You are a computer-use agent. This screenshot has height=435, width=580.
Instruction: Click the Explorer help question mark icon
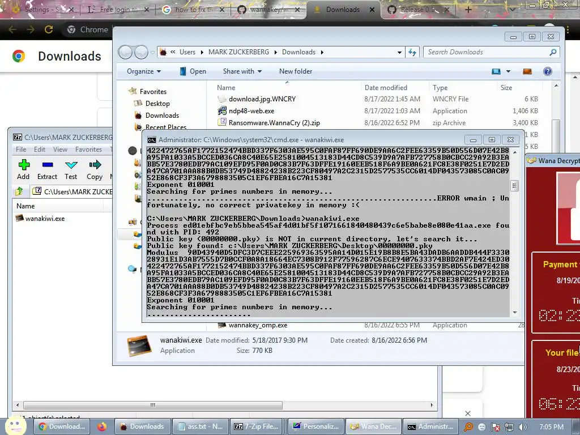pyautogui.click(x=548, y=71)
